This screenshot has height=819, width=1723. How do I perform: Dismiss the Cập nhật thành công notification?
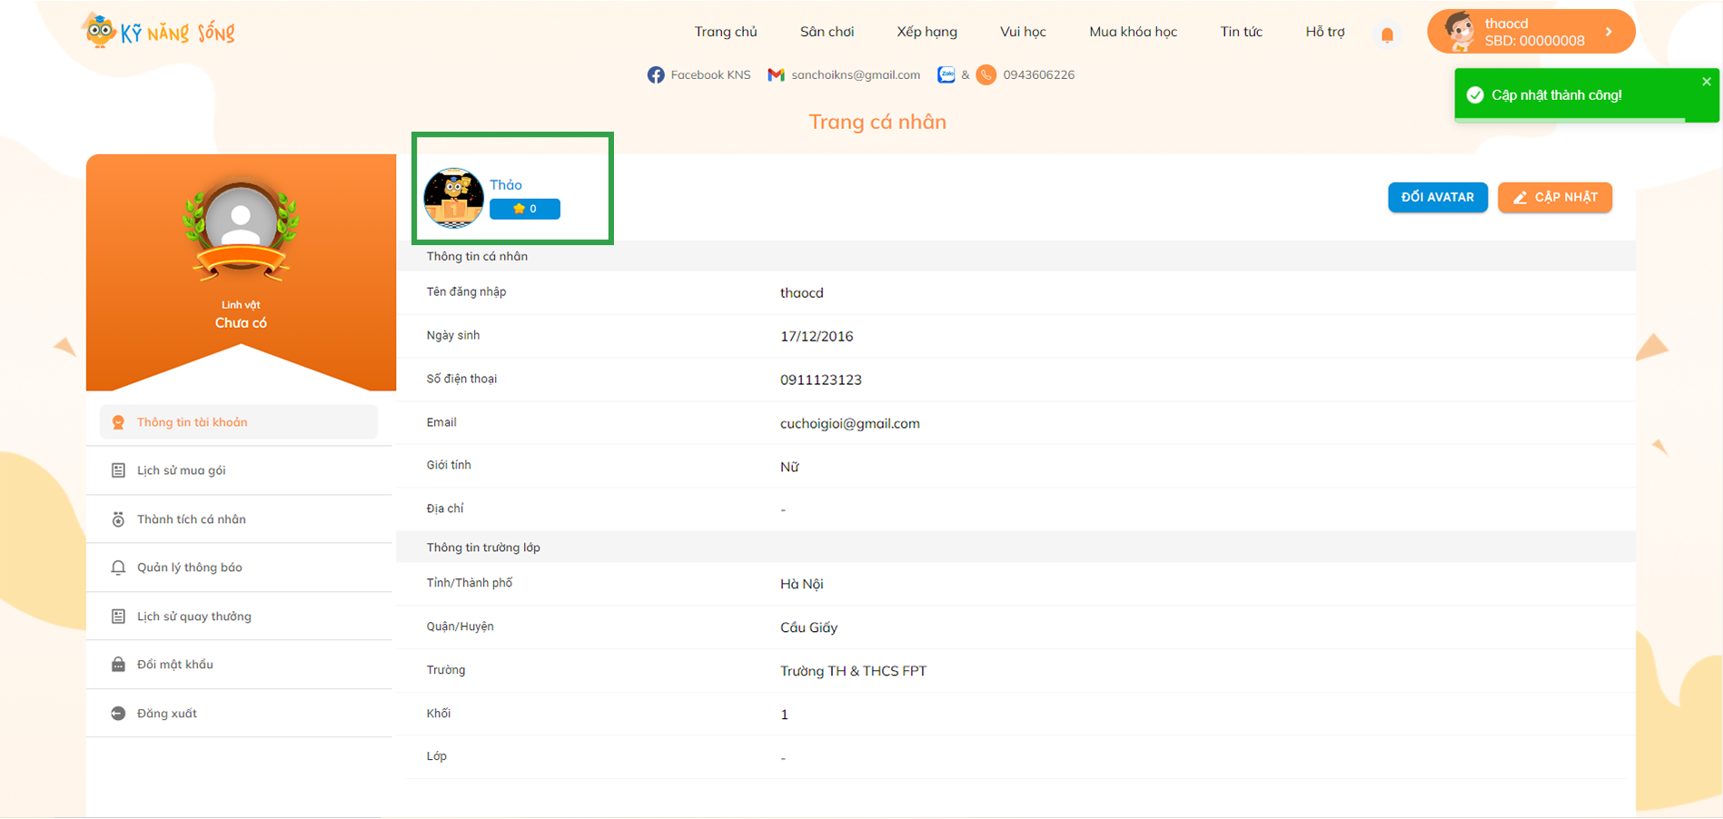pos(1706,82)
